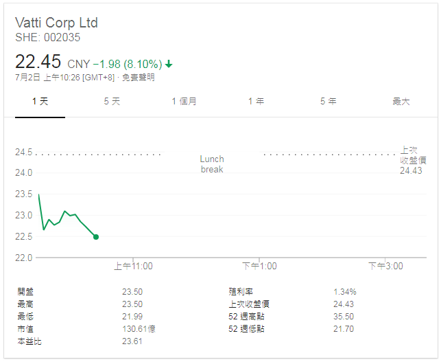Switch to the 5 天 tab

pyautogui.click(x=112, y=101)
